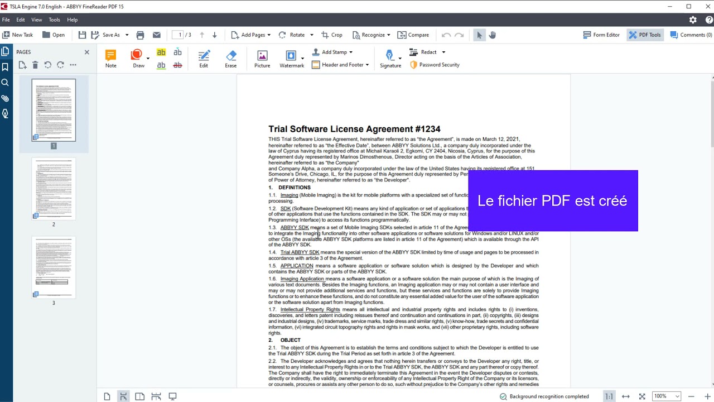Image resolution: width=714 pixels, height=402 pixels.
Task: Open the Help menu
Action: [73, 20]
